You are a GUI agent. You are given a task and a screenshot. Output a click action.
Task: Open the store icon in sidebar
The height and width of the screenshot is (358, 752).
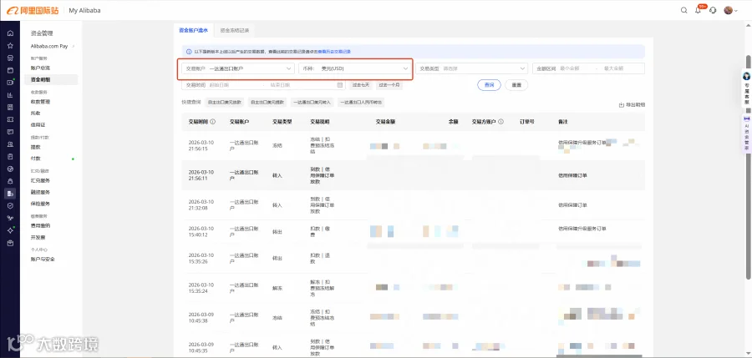[10, 58]
